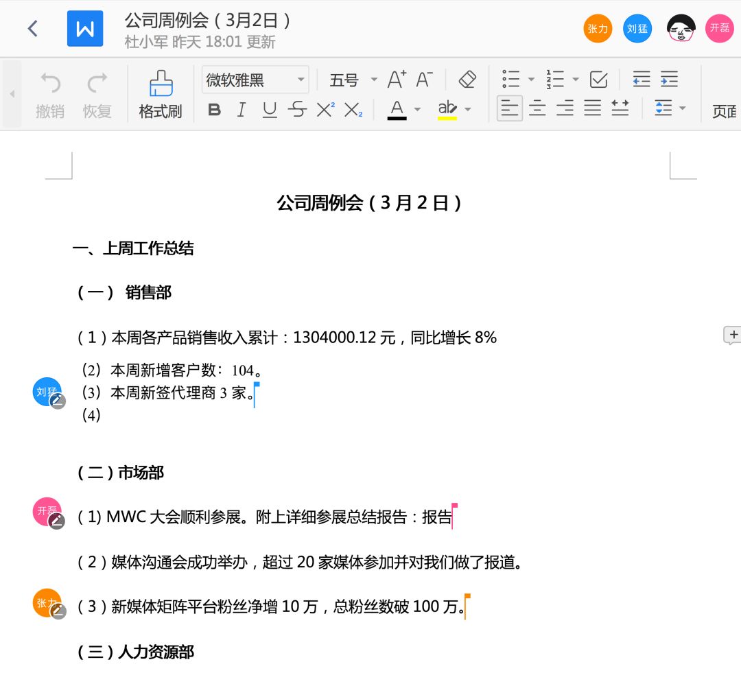Click 刘猛 blue avatar in header
The width and height of the screenshot is (741, 673).
(637, 28)
